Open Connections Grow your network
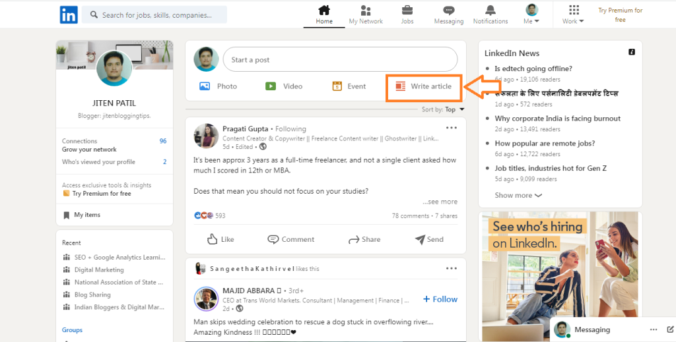 pos(114,145)
